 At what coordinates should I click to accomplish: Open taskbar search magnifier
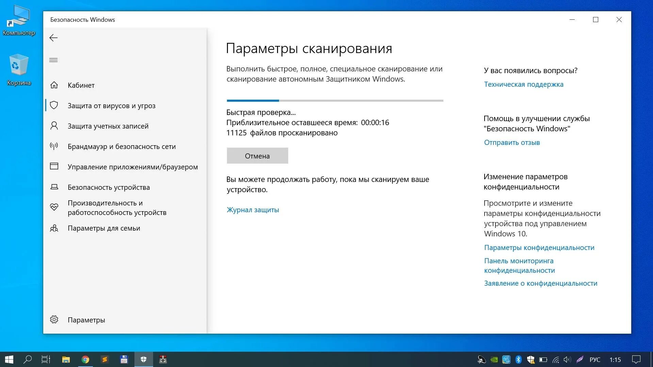[28, 360]
